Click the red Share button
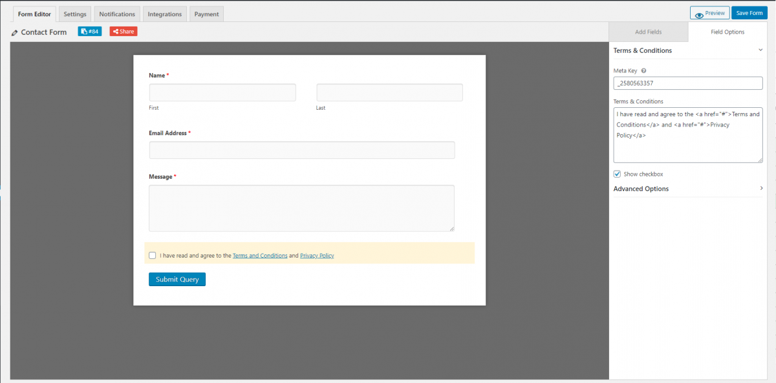Viewport: 776px width, 383px height. coord(124,31)
